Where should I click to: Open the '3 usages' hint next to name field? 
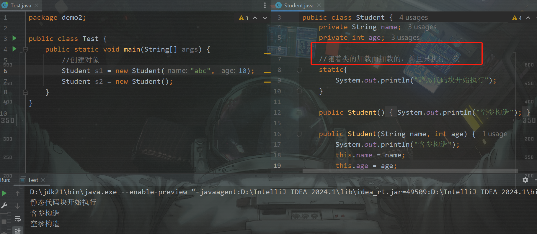coord(422,27)
